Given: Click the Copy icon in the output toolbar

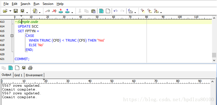Looking at the screenshot, I should coord(4,68).
